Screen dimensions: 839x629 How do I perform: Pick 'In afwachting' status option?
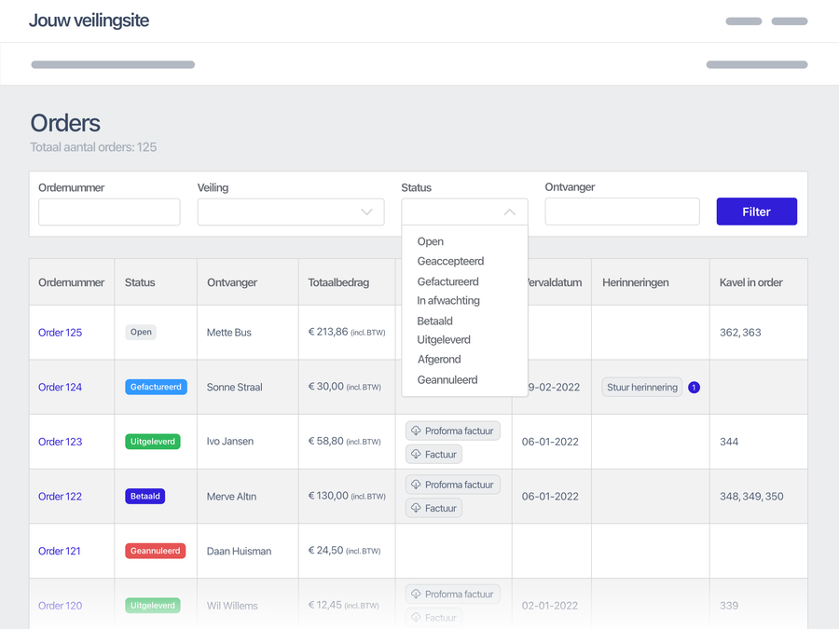pyautogui.click(x=448, y=301)
